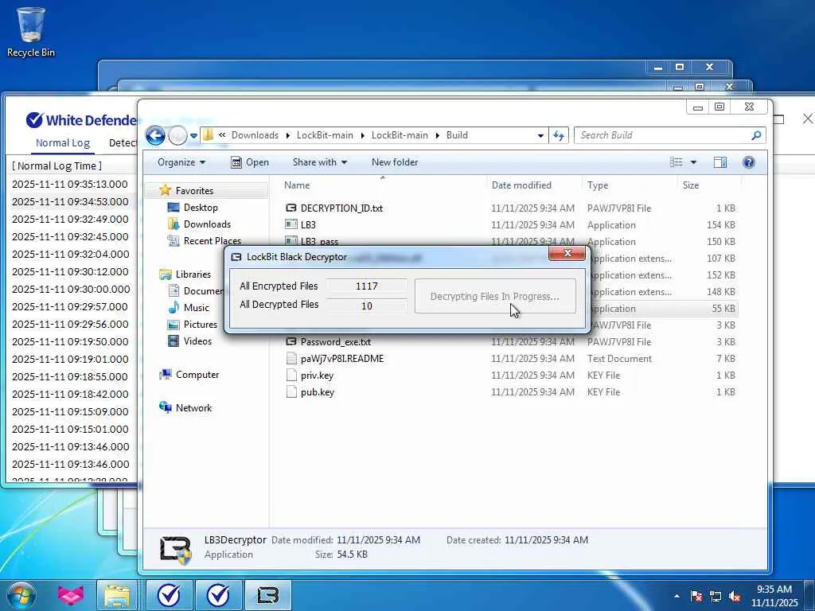815x611 pixels.
Task: Click the search magnifier icon
Action: 756,135
